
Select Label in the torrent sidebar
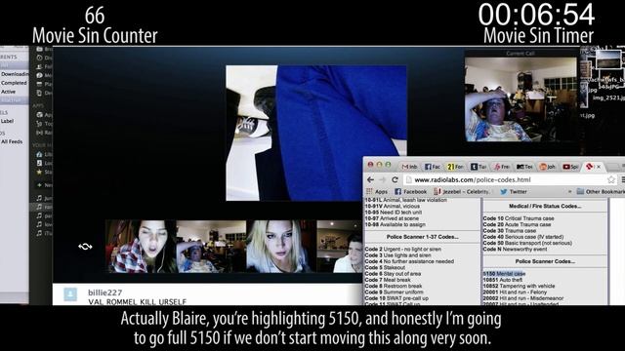[7, 121]
